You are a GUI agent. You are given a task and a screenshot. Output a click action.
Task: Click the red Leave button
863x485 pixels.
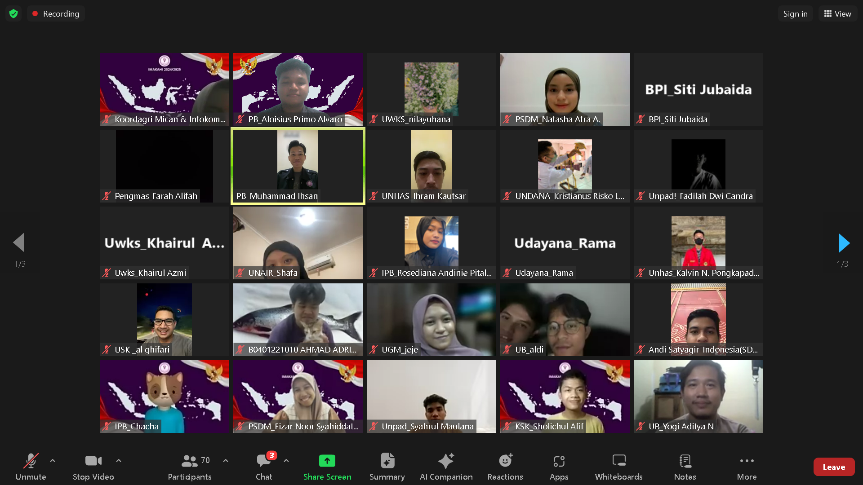coord(833,467)
